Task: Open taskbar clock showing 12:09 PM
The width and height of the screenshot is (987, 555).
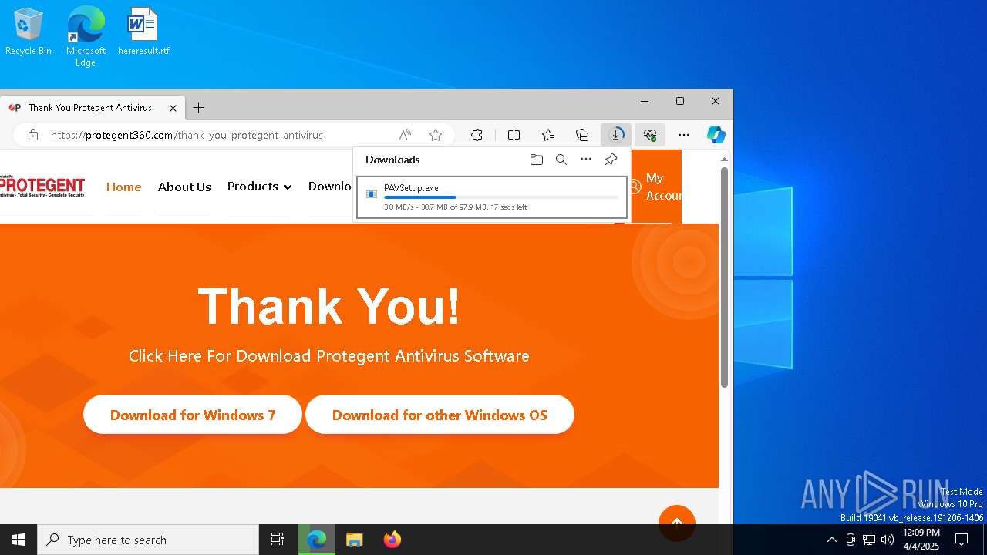Action: 921,540
